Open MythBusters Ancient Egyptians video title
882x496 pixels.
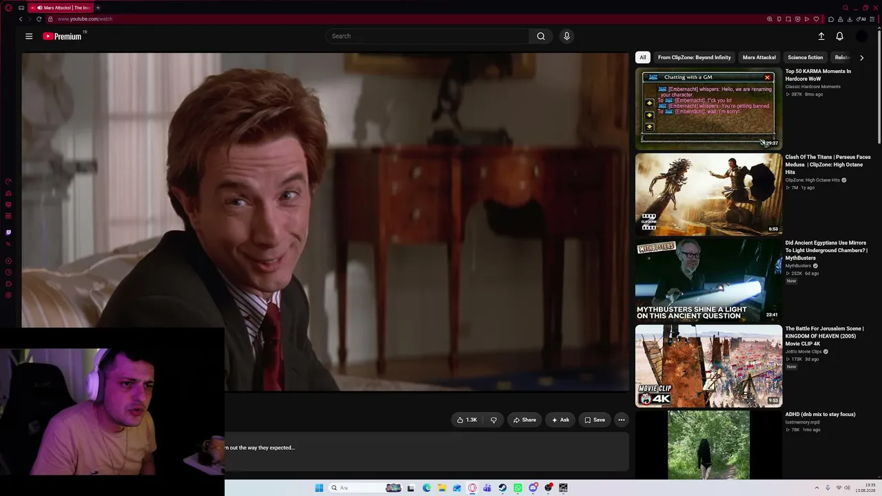coord(826,251)
